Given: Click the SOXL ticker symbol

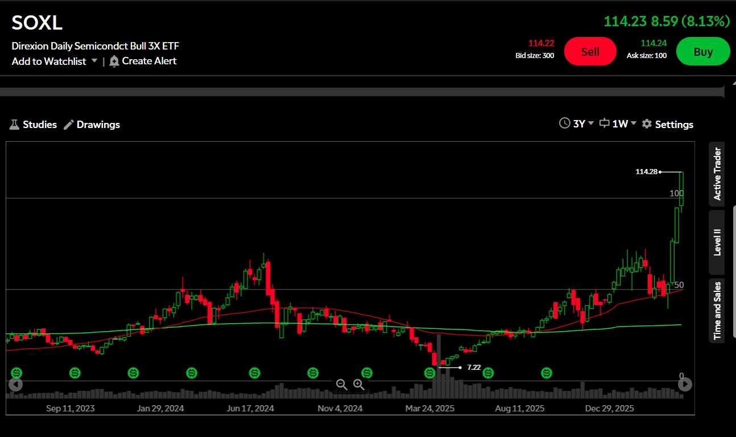Looking at the screenshot, I should [x=37, y=23].
